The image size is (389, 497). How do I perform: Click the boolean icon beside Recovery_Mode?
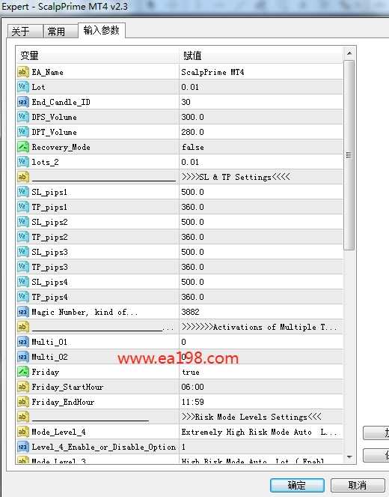click(23, 147)
